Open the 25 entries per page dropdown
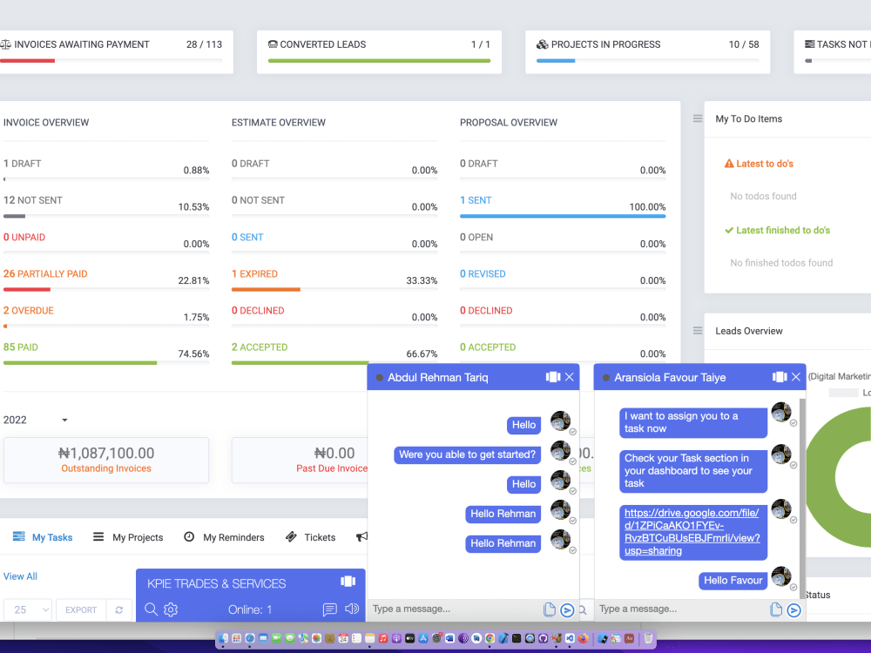Viewport: 871px width, 653px height. point(28,609)
